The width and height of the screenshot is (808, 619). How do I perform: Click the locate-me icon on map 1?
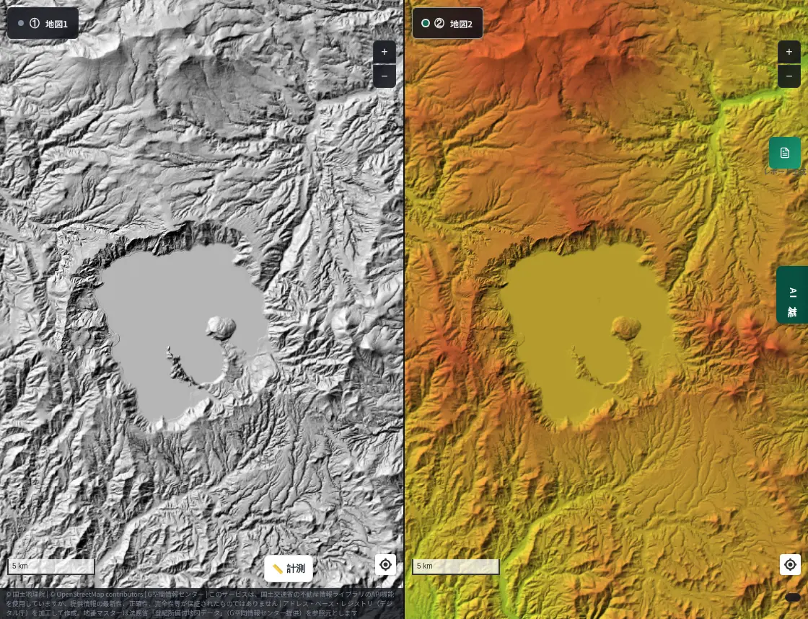point(385,564)
